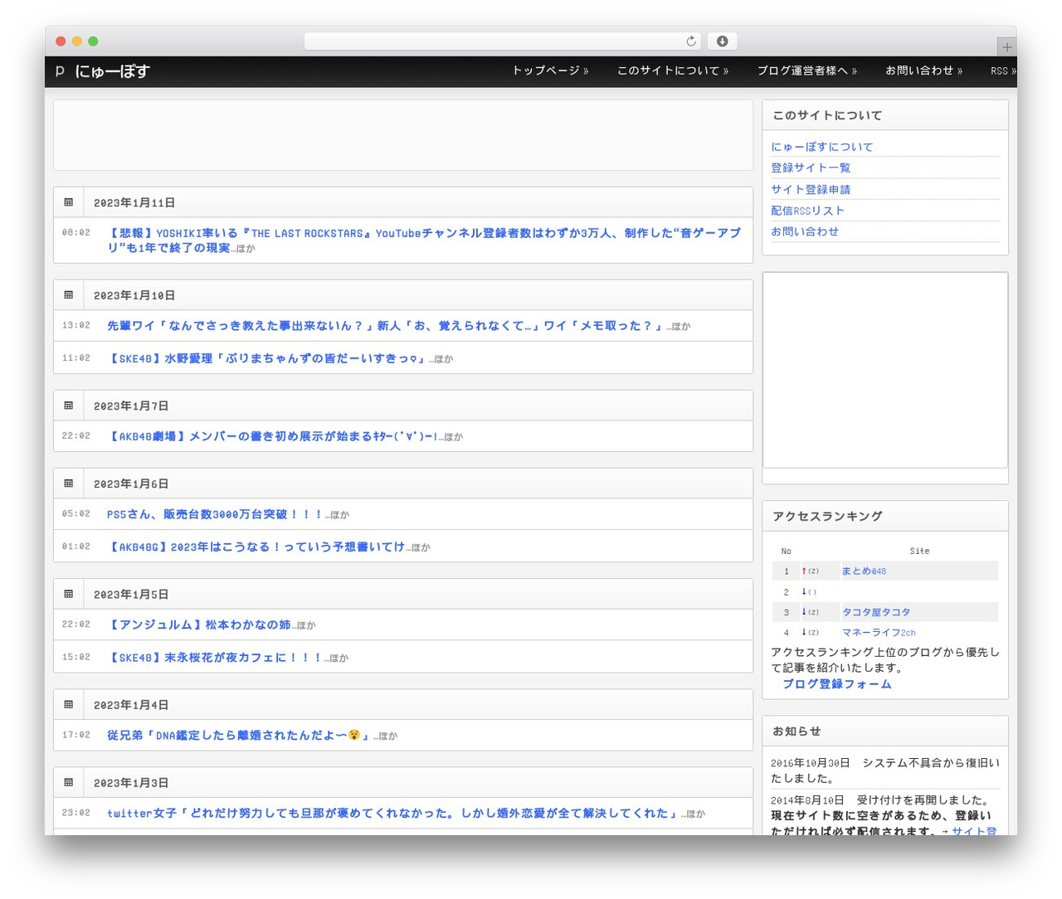Open the ブログ登録フォーム link
The width and height of the screenshot is (1062, 899).
click(x=837, y=684)
